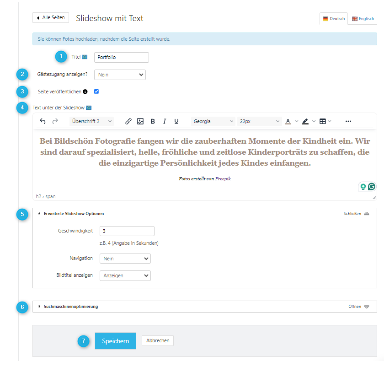Insert a link via toolbar icon
384x367 pixels.
coord(128,121)
